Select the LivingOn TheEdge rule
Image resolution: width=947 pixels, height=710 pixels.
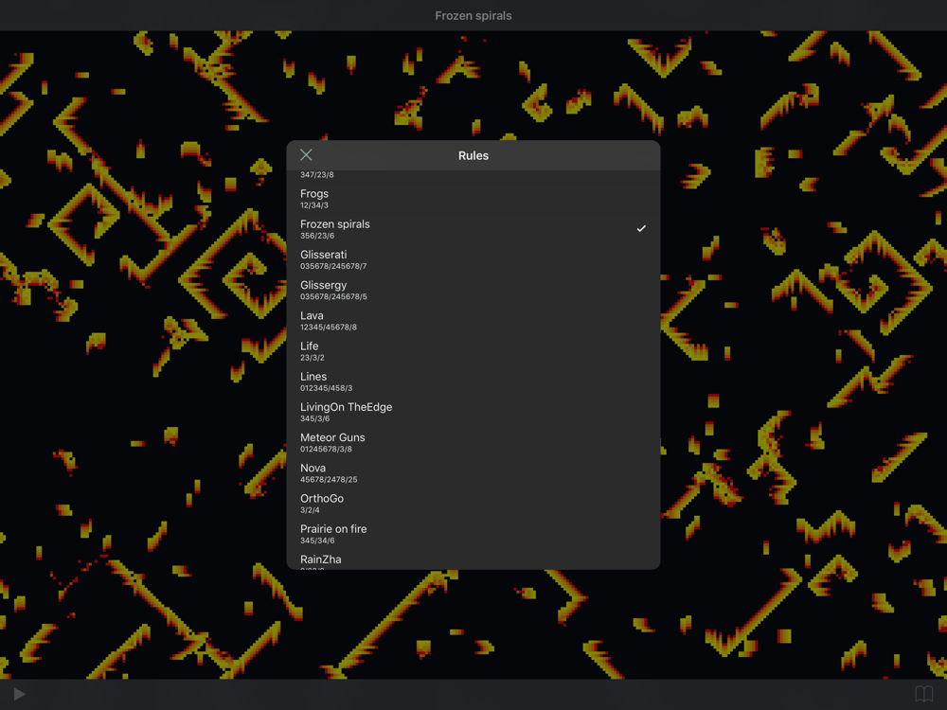tap(473, 412)
